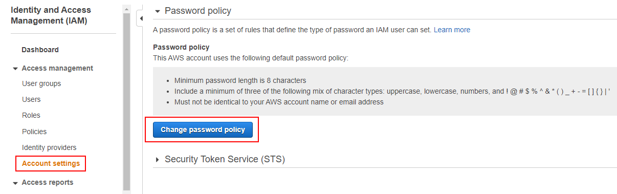Image resolution: width=617 pixels, height=194 pixels.
Task: Click the Access management label
Action: point(57,68)
